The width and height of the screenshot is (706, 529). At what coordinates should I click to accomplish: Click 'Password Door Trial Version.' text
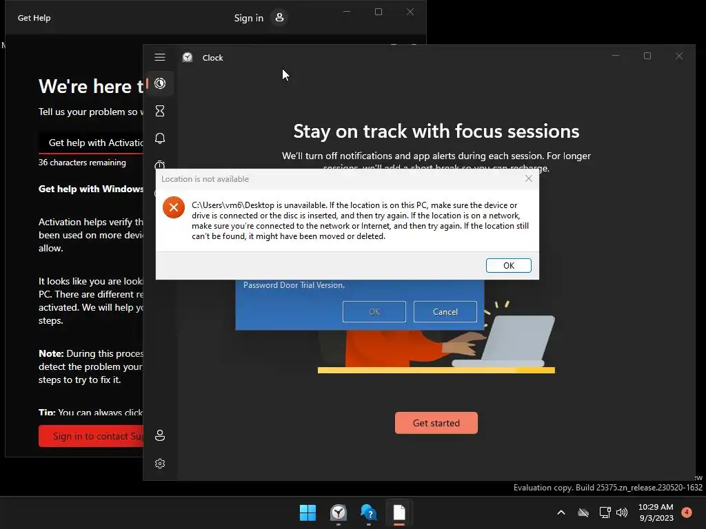click(294, 285)
